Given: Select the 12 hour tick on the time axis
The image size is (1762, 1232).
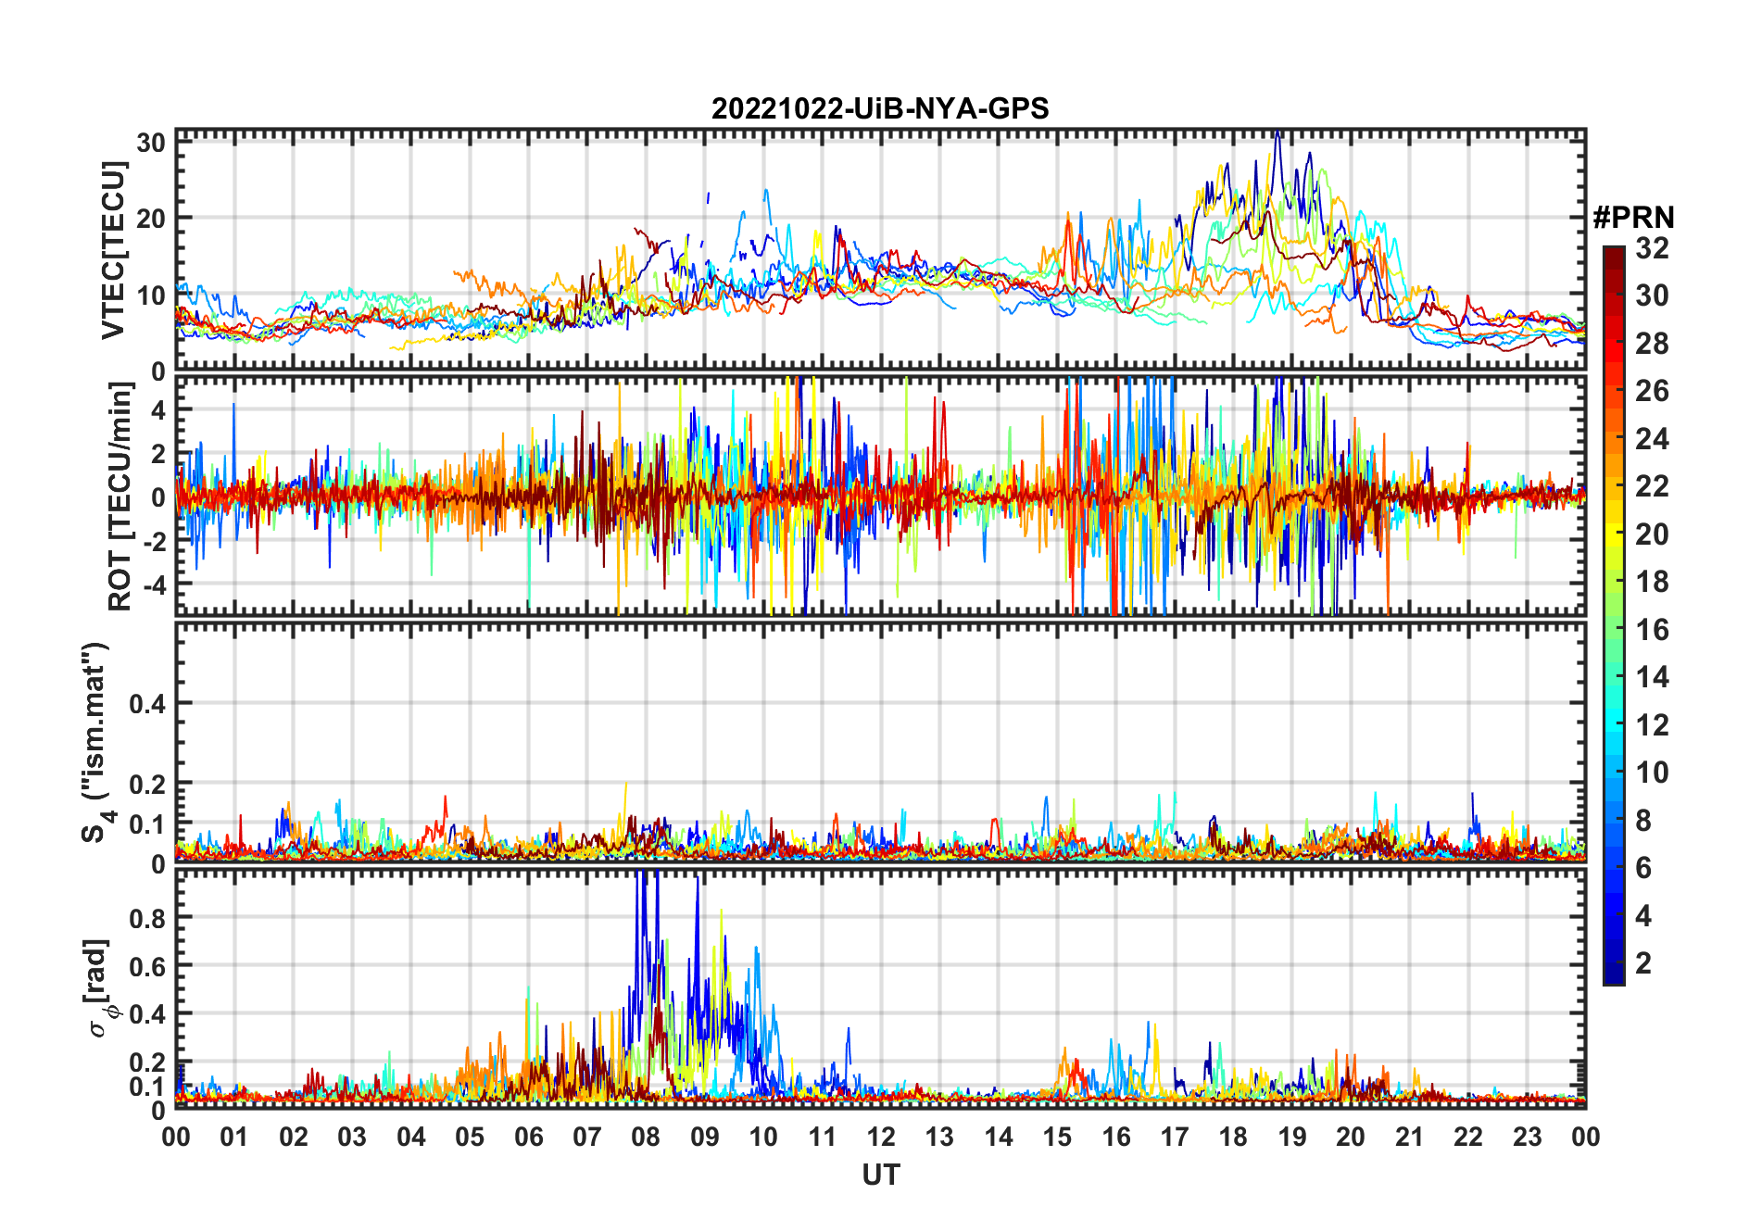Looking at the screenshot, I should point(881,1137).
